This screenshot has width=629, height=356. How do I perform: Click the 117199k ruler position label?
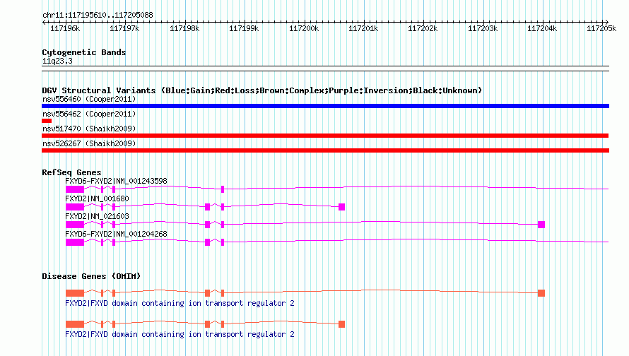[x=244, y=28]
